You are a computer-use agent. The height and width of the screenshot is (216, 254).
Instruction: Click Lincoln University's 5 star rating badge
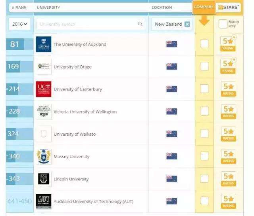click(228, 179)
